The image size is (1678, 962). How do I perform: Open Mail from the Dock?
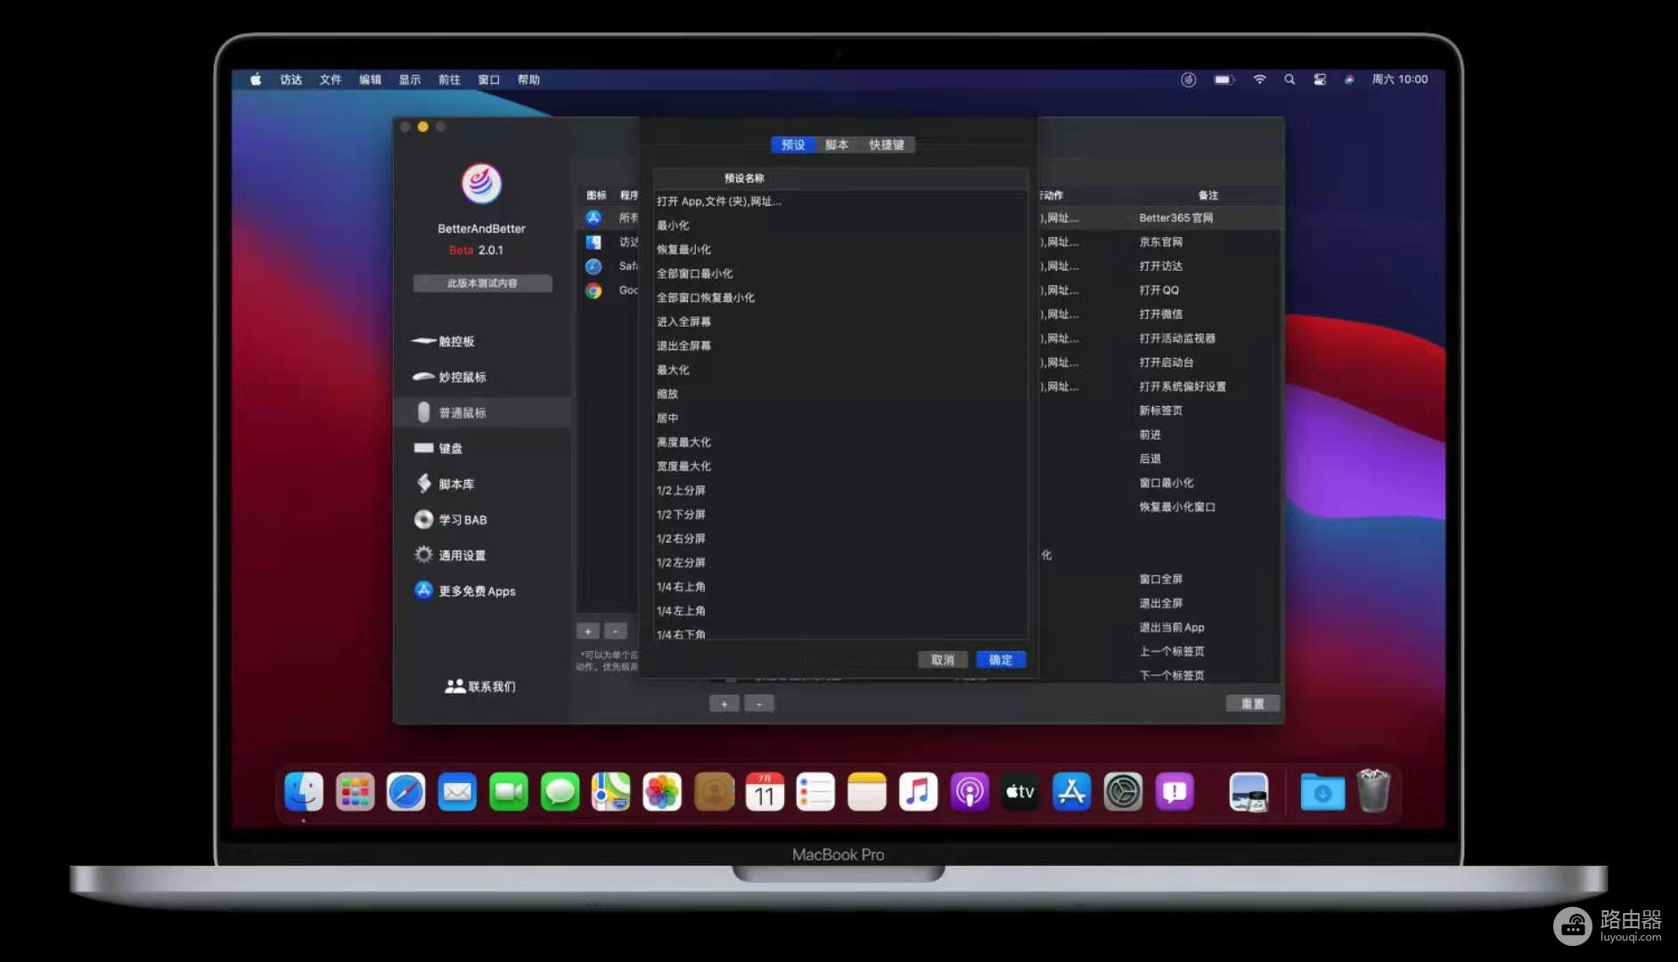tap(457, 791)
